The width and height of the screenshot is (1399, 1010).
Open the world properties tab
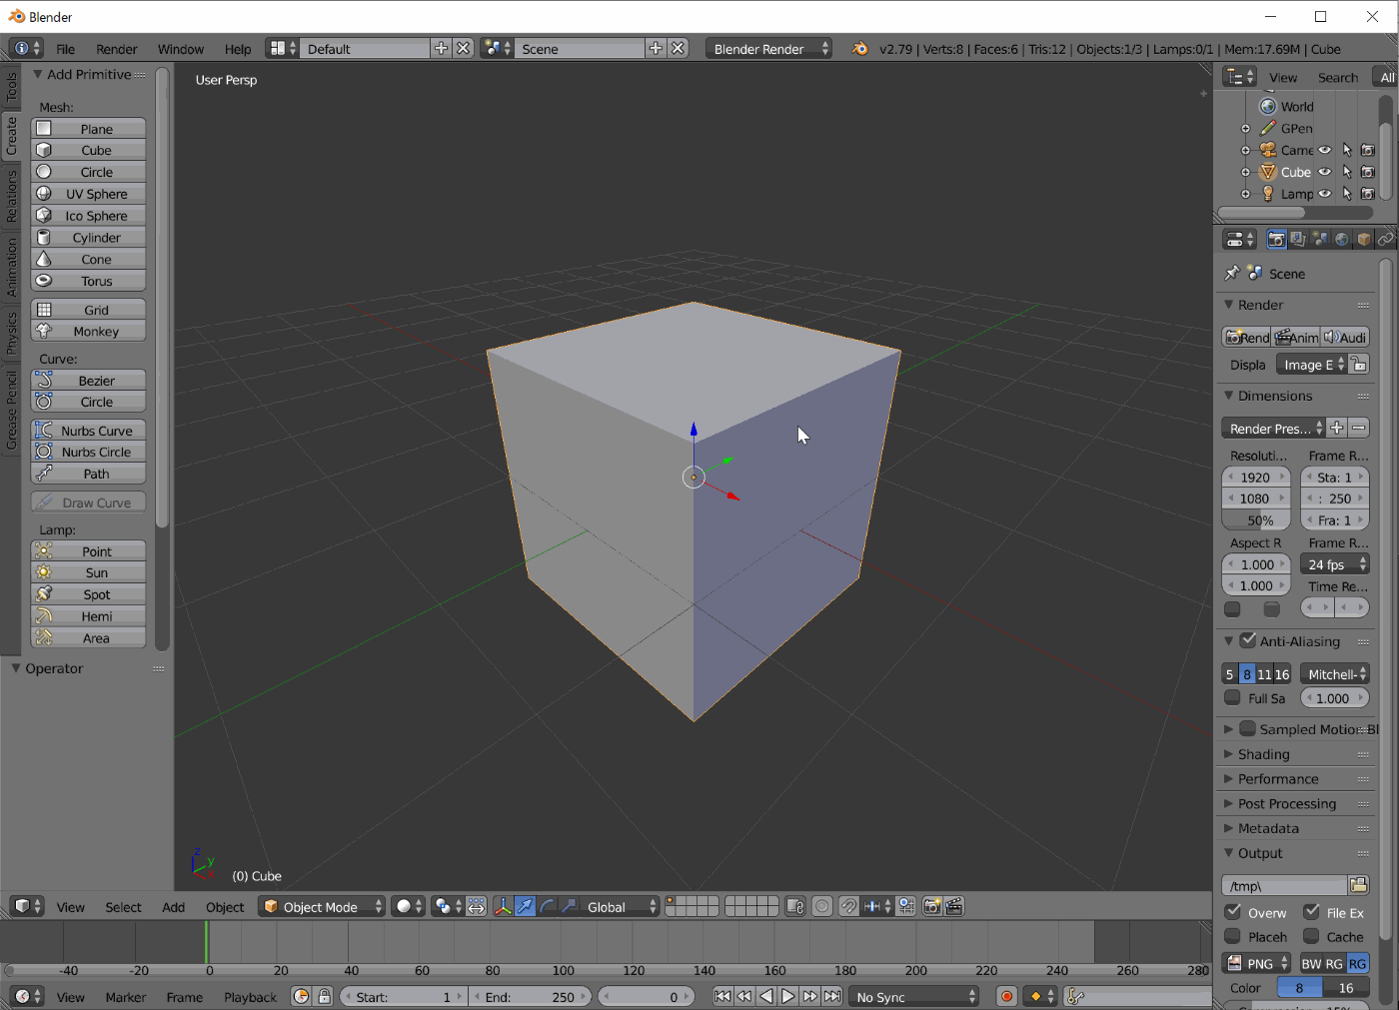pyautogui.click(x=1342, y=240)
